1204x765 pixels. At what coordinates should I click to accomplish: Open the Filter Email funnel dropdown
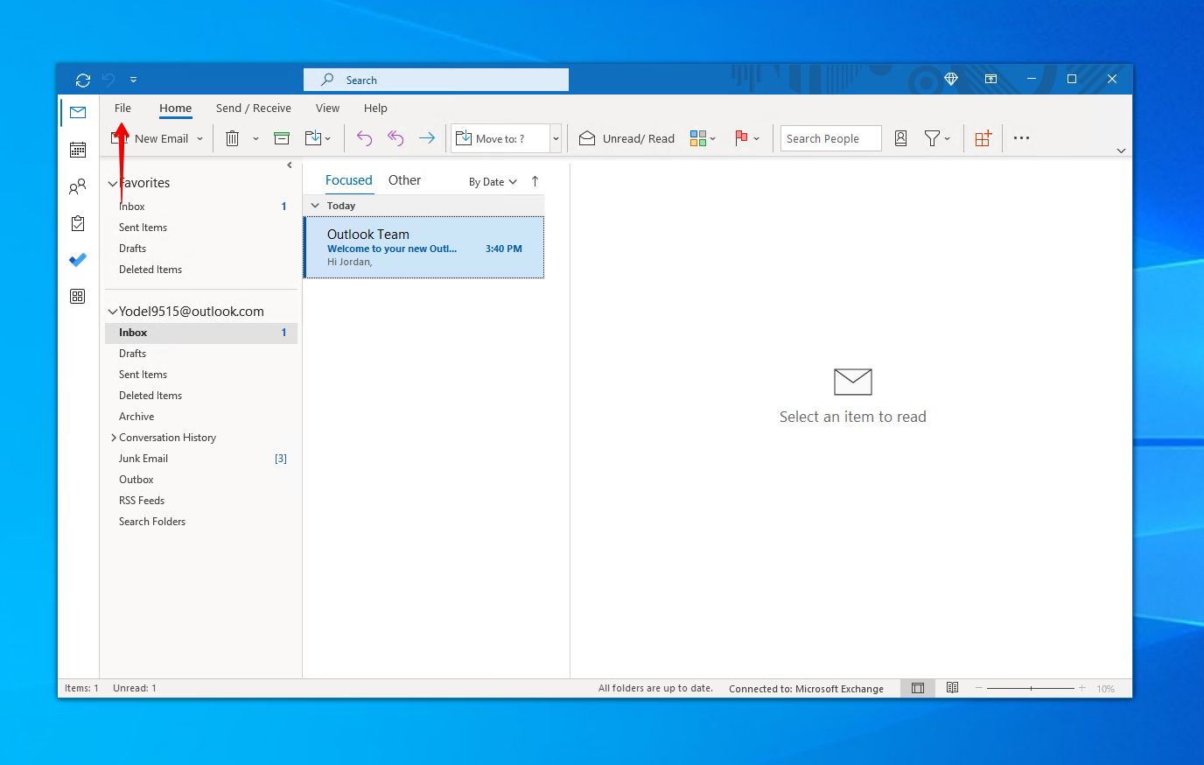pyautogui.click(x=937, y=138)
